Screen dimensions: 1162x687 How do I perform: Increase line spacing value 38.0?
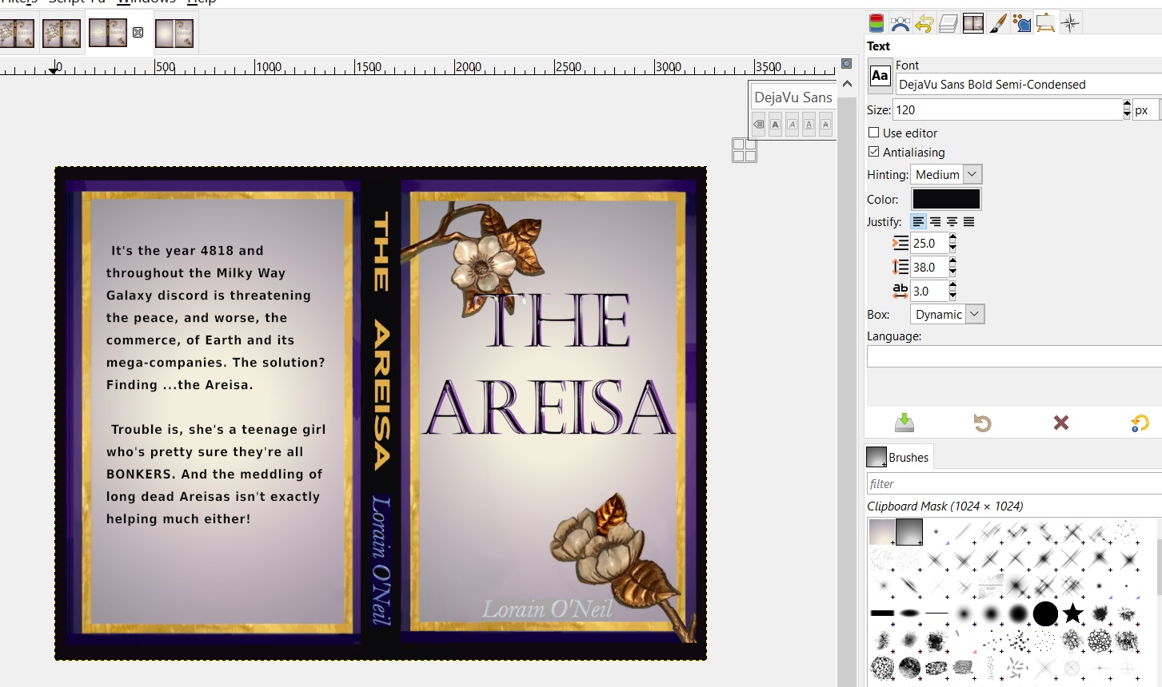953,262
